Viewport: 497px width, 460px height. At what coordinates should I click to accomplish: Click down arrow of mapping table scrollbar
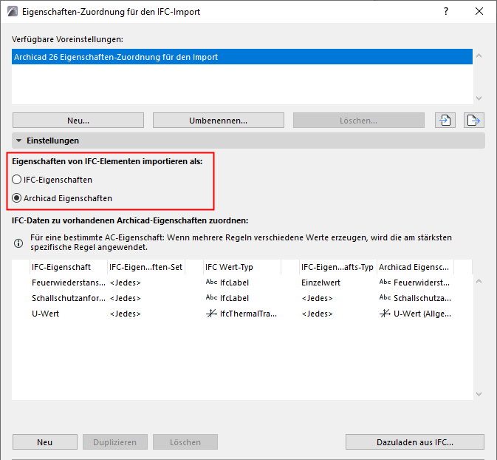tap(479, 394)
